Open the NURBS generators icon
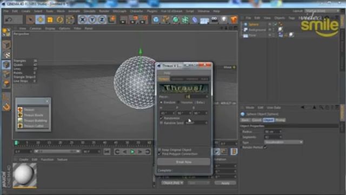346x195 pixels. tap(176, 20)
